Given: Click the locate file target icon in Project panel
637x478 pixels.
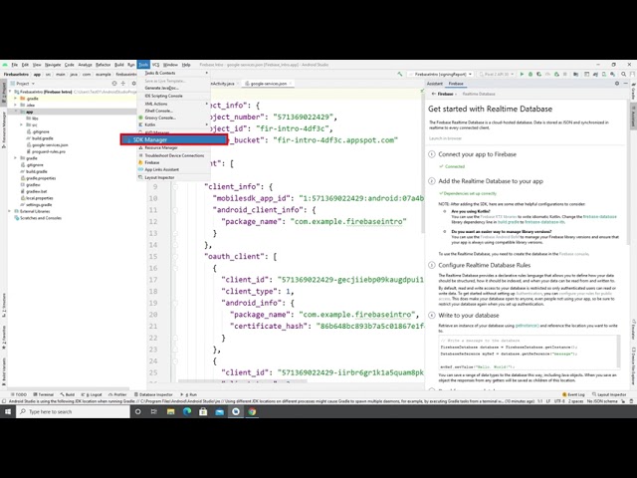Looking at the screenshot, I should coord(114,84).
